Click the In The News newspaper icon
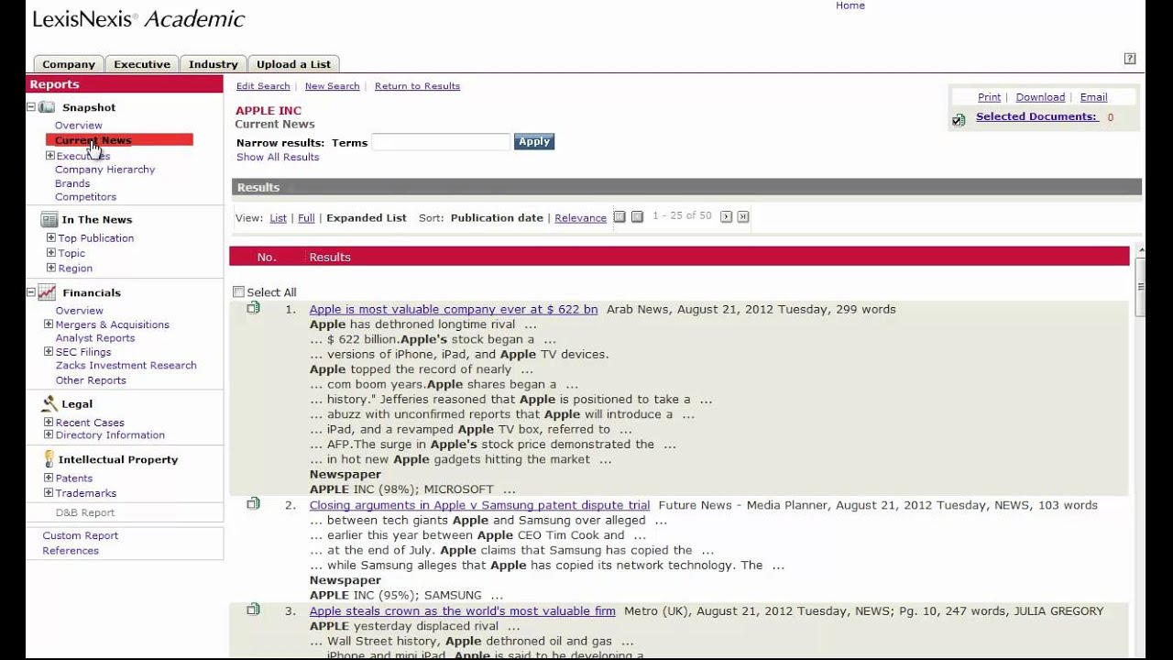1173x660 pixels. (49, 220)
